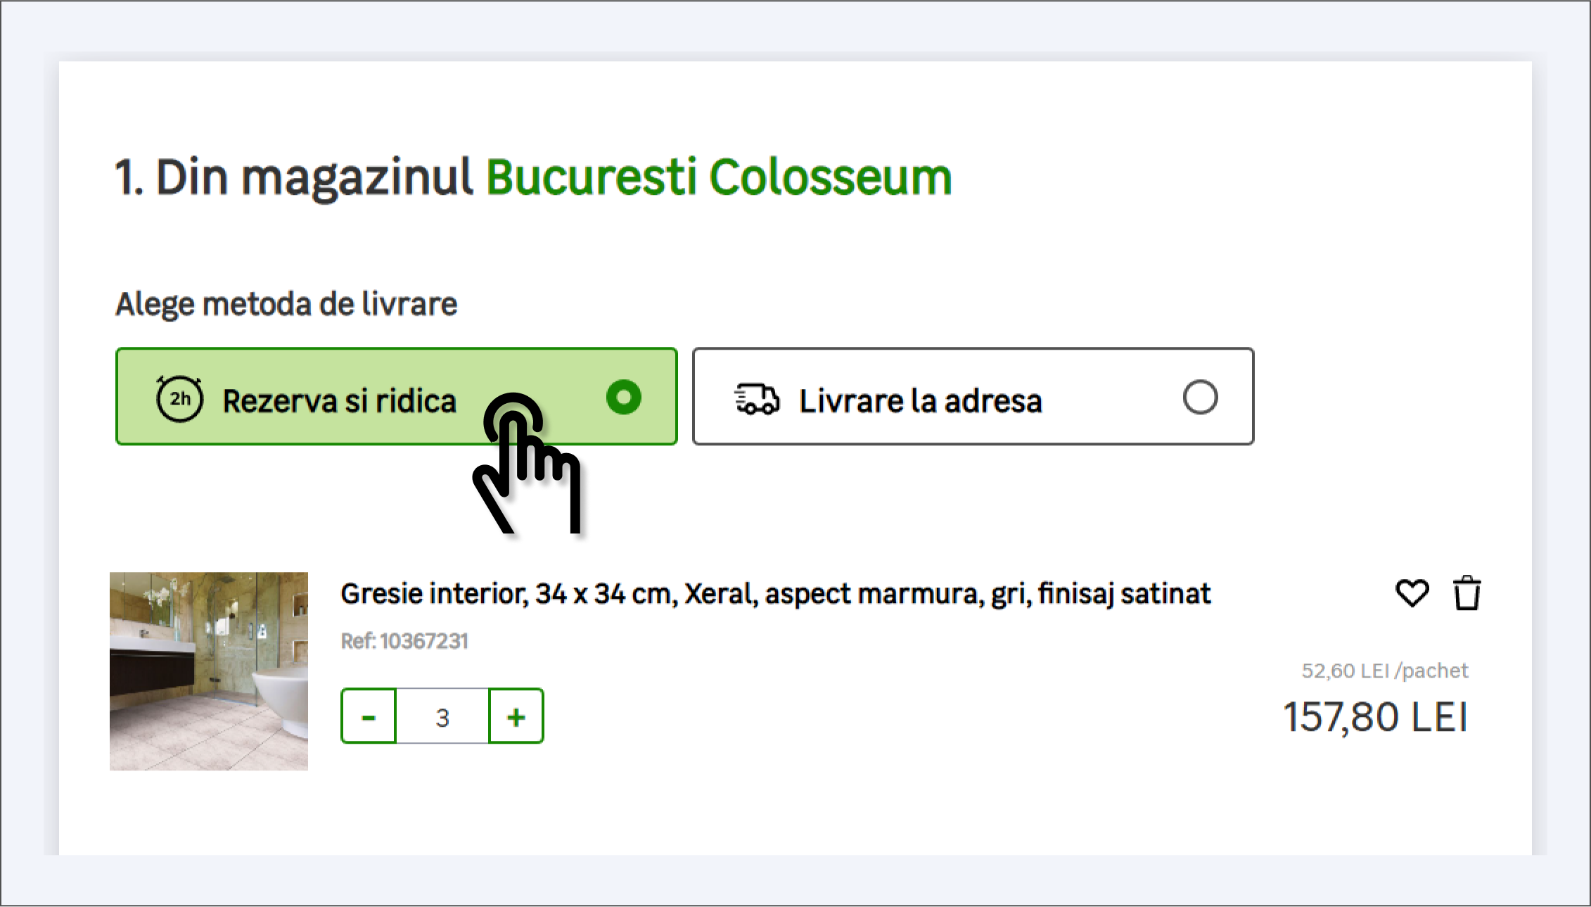1591x907 pixels.
Task: Click the plus icon to increase quantity
Action: click(x=516, y=716)
